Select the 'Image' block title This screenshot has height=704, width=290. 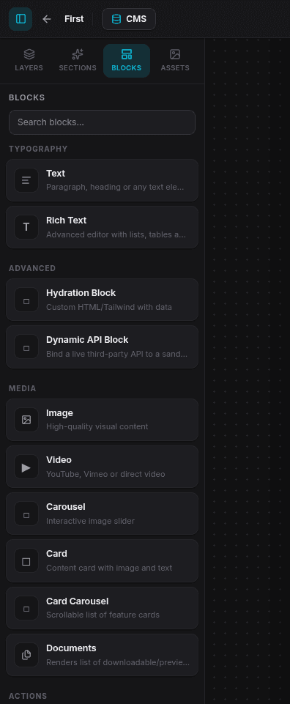pyautogui.click(x=60, y=413)
